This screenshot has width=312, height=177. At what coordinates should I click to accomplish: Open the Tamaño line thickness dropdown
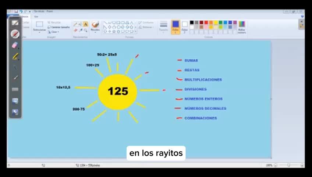coord(164,27)
